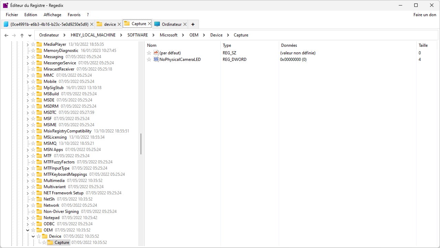
Task: Click the Faire un don link
Action: pos(425,15)
